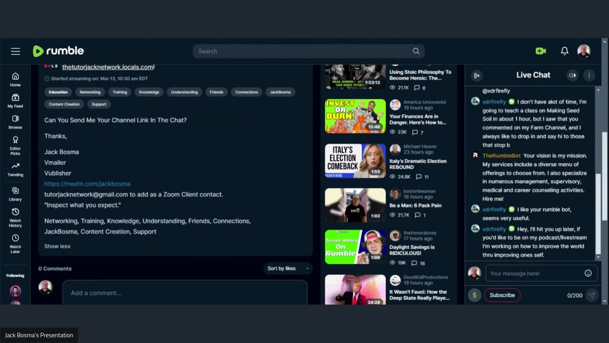
Task: Open the hamburger menu icon
Action: (16, 51)
